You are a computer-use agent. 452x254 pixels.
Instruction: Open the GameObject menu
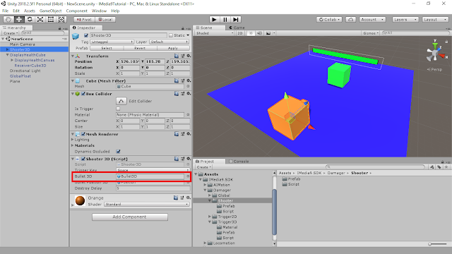[50, 11]
